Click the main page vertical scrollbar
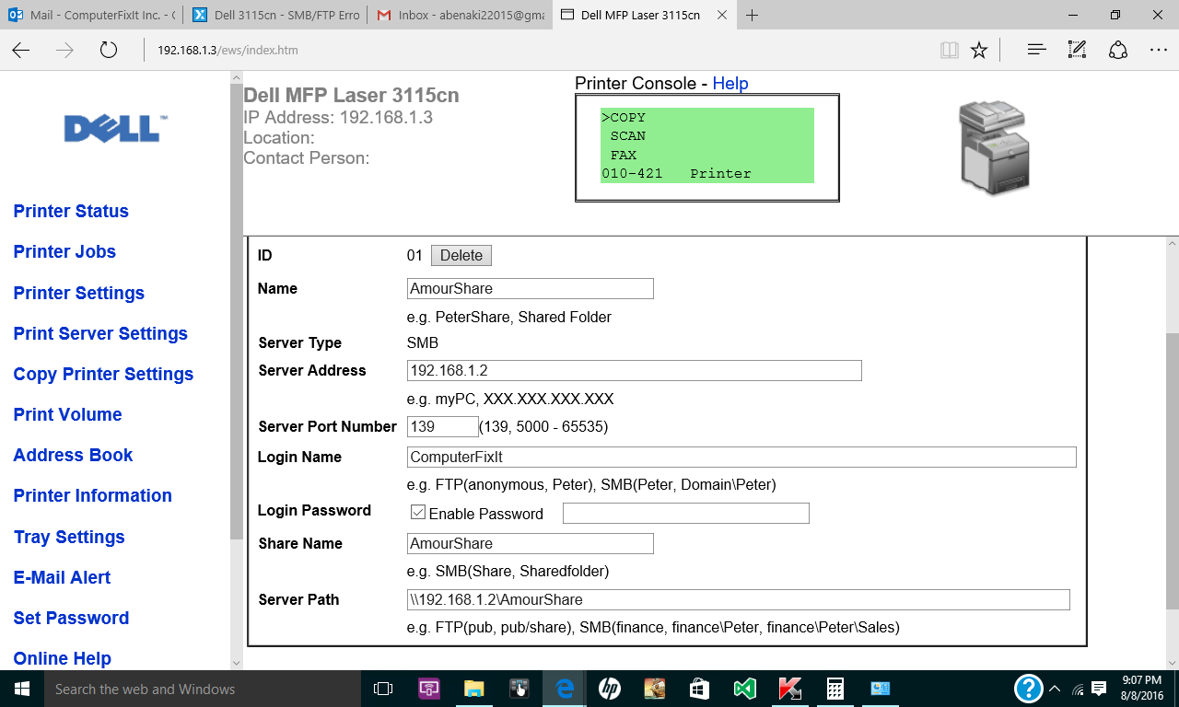1179x707 pixels. [x=1172, y=469]
